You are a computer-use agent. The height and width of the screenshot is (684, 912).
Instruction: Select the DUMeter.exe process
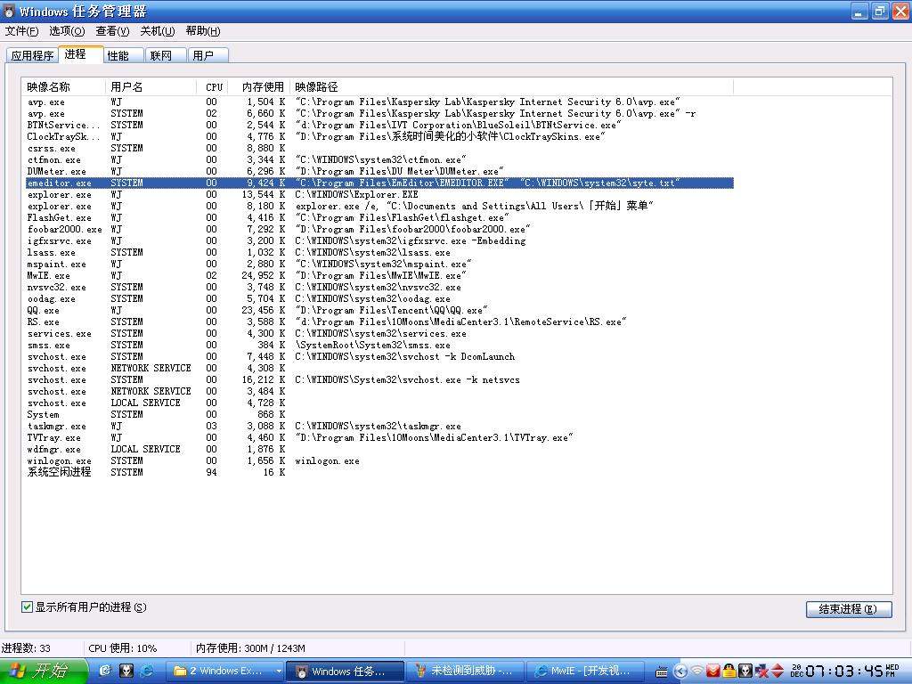(379, 172)
